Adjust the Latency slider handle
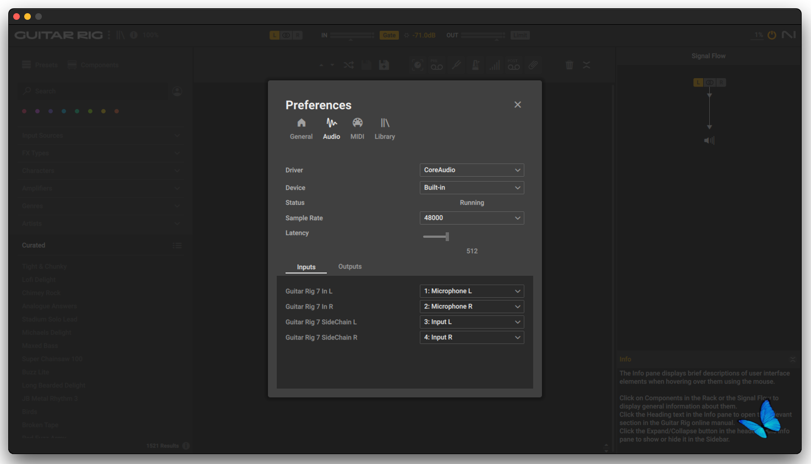 pyautogui.click(x=447, y=237)
